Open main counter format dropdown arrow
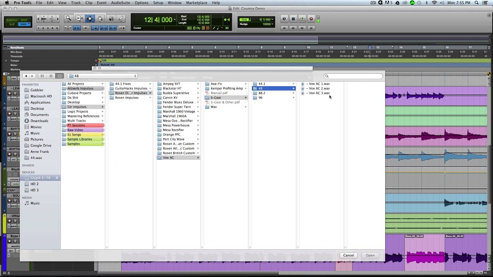The image size is (493, 277). (x=175, y=19)
